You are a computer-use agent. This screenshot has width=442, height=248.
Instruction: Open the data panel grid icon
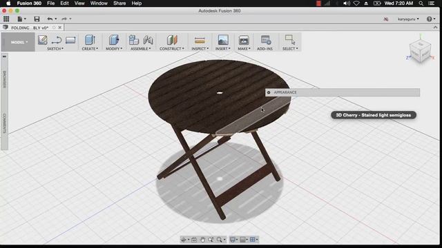click(x=6, y=19)
